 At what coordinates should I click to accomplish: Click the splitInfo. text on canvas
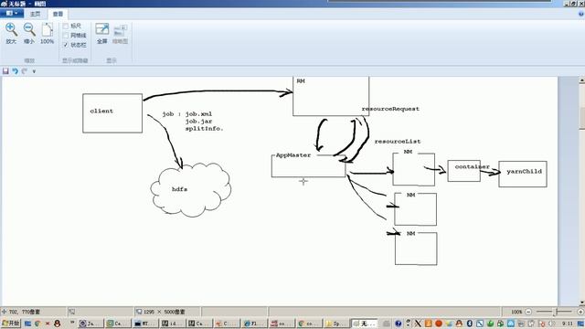[204, 129]
